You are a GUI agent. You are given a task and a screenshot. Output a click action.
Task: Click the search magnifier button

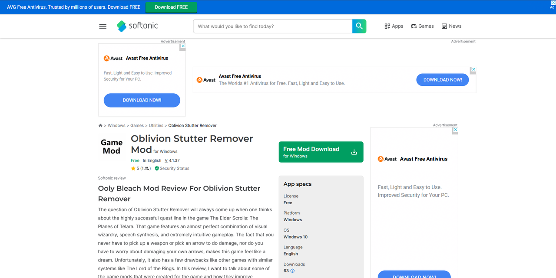359,26
